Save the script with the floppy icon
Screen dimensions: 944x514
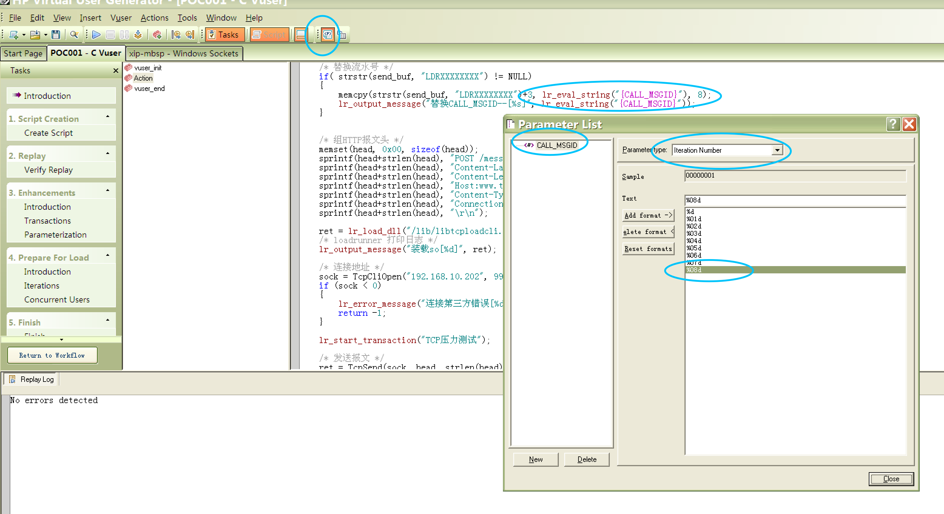coord(56,35)
